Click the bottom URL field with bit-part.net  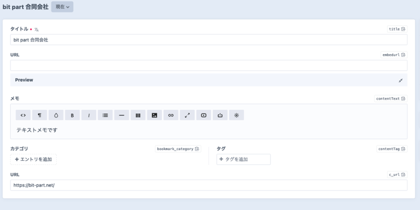coord(208,185)
